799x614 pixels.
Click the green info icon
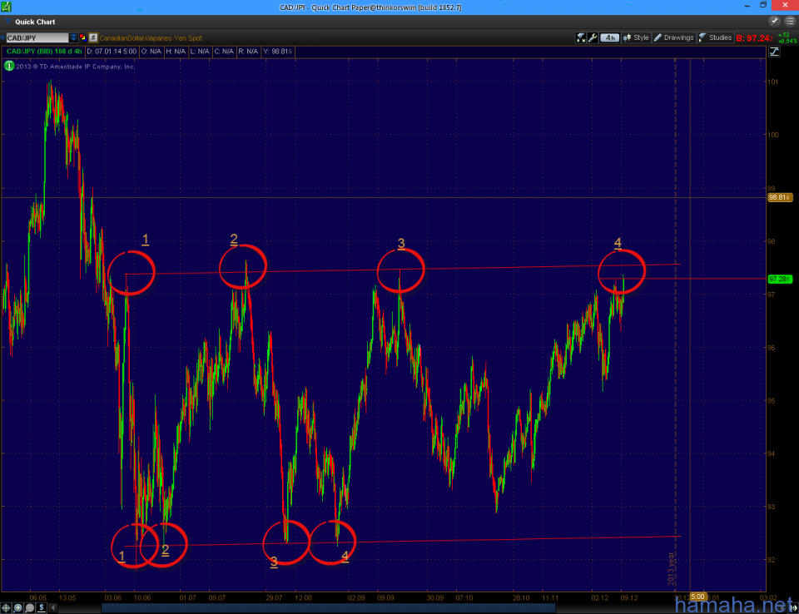point(8,66)
